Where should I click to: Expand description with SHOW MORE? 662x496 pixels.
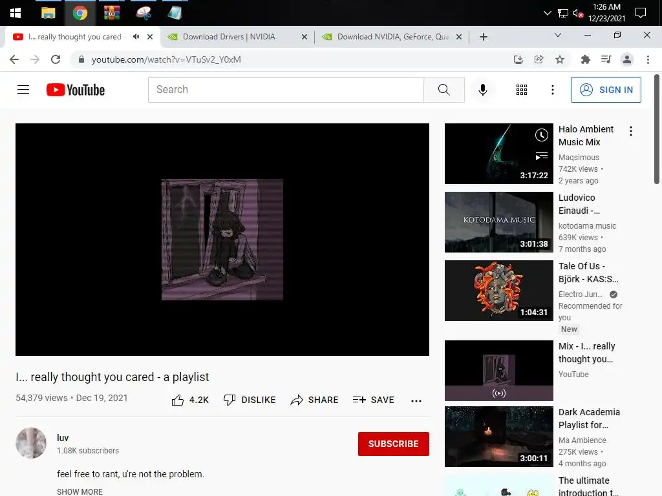[80, 491]
